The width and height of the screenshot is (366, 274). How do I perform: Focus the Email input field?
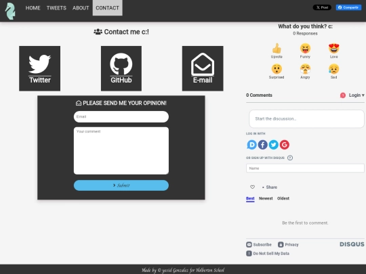click(x=121, y=117)
